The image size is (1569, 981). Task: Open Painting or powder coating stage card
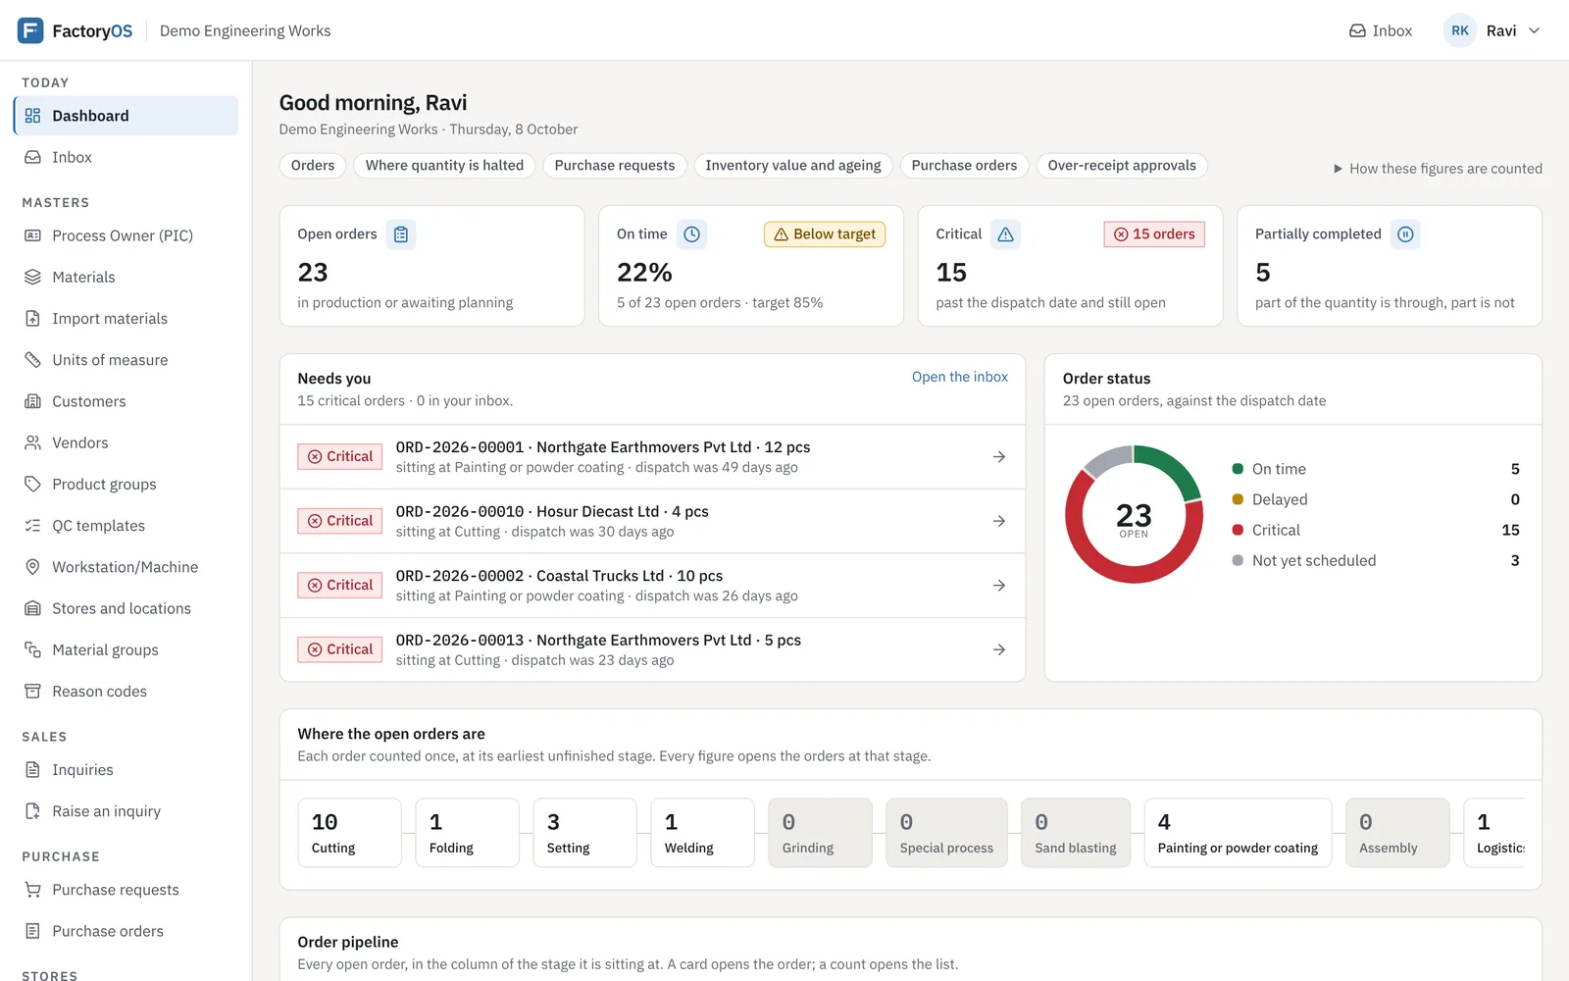[1238, 833]
